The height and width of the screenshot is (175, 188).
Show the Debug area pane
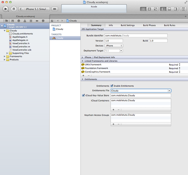[x=170, y=9]
